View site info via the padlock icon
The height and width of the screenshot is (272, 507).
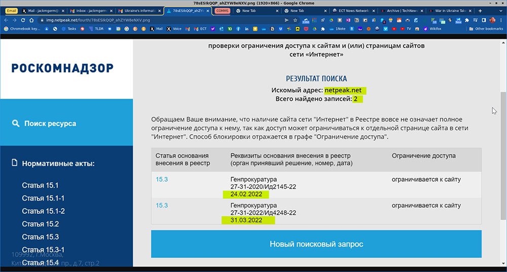(x=42, y=20)
